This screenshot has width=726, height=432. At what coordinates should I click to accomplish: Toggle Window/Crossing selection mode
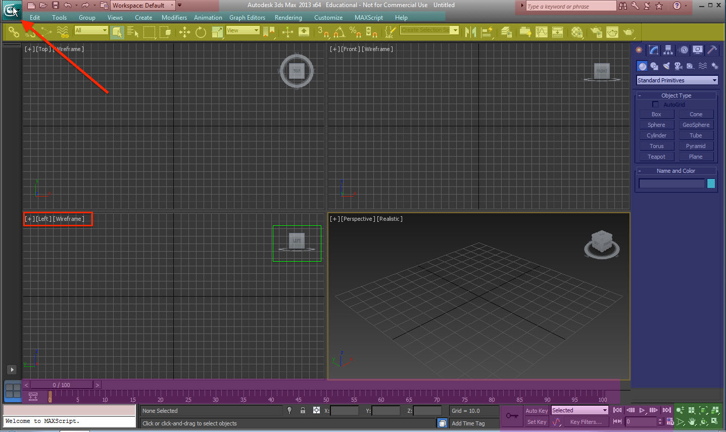pyautogui.click(x=165, y=32)
